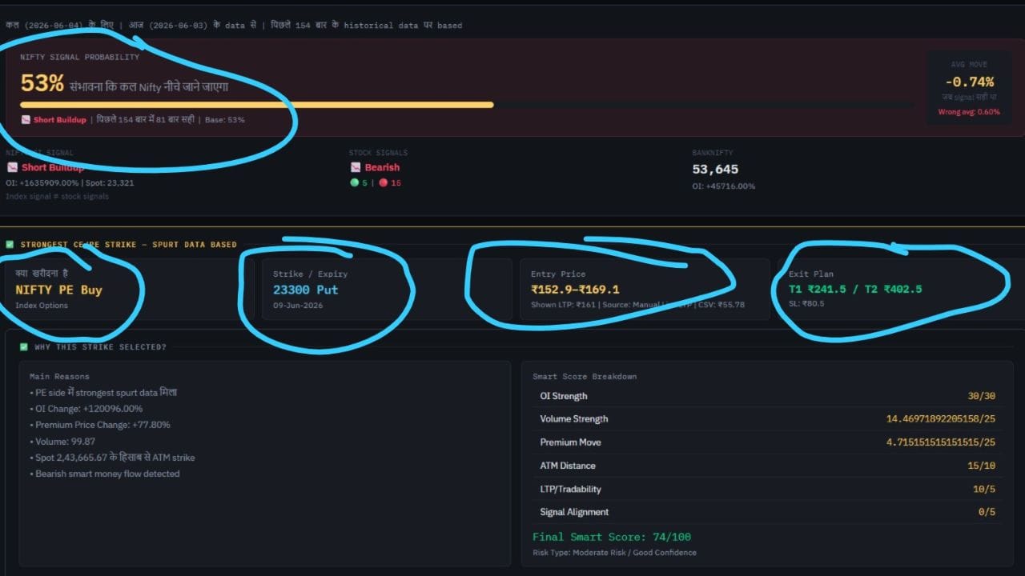Click the green circle beside count 5
Image resolution: width=1025 pixels, height=576 pixels.
(354, 182)
